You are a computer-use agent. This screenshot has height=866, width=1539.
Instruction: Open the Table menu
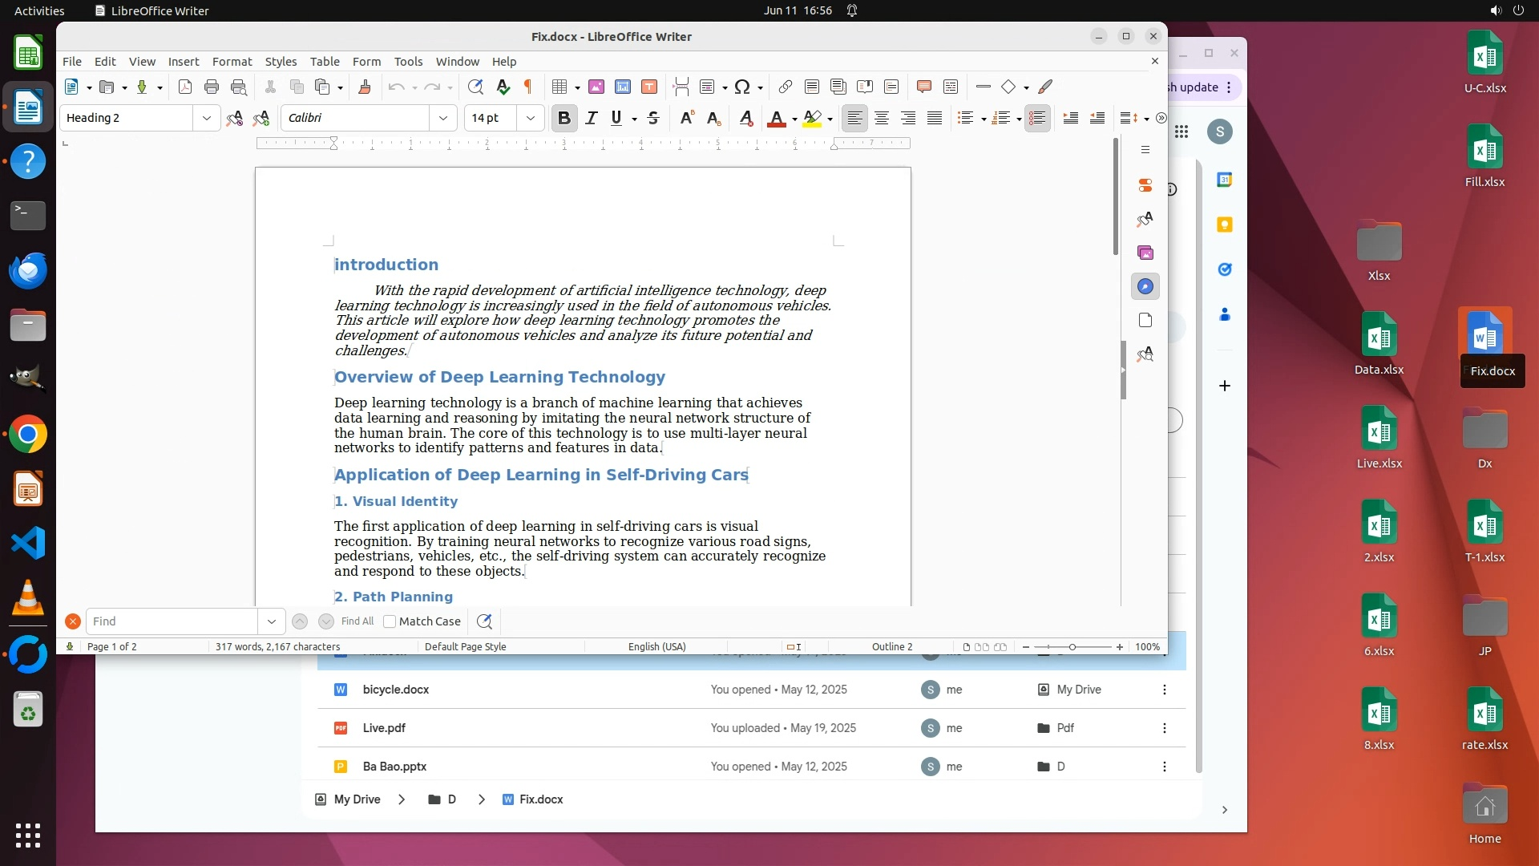click(x=325, y=62)
